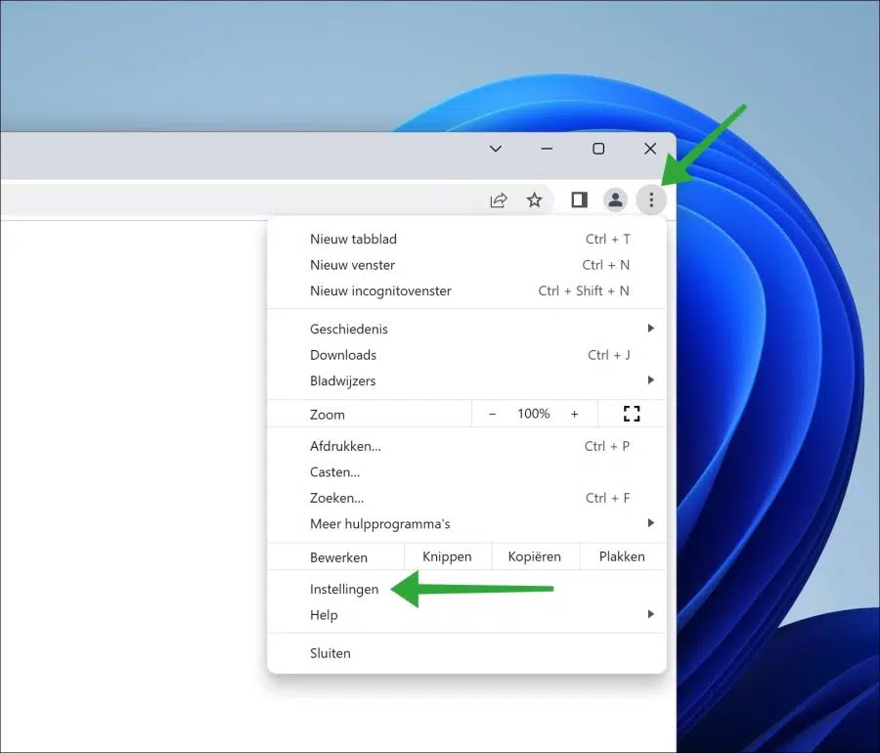880x753 pixels.
Task: Open the share page icon
Action: click(x=499, y=199)
